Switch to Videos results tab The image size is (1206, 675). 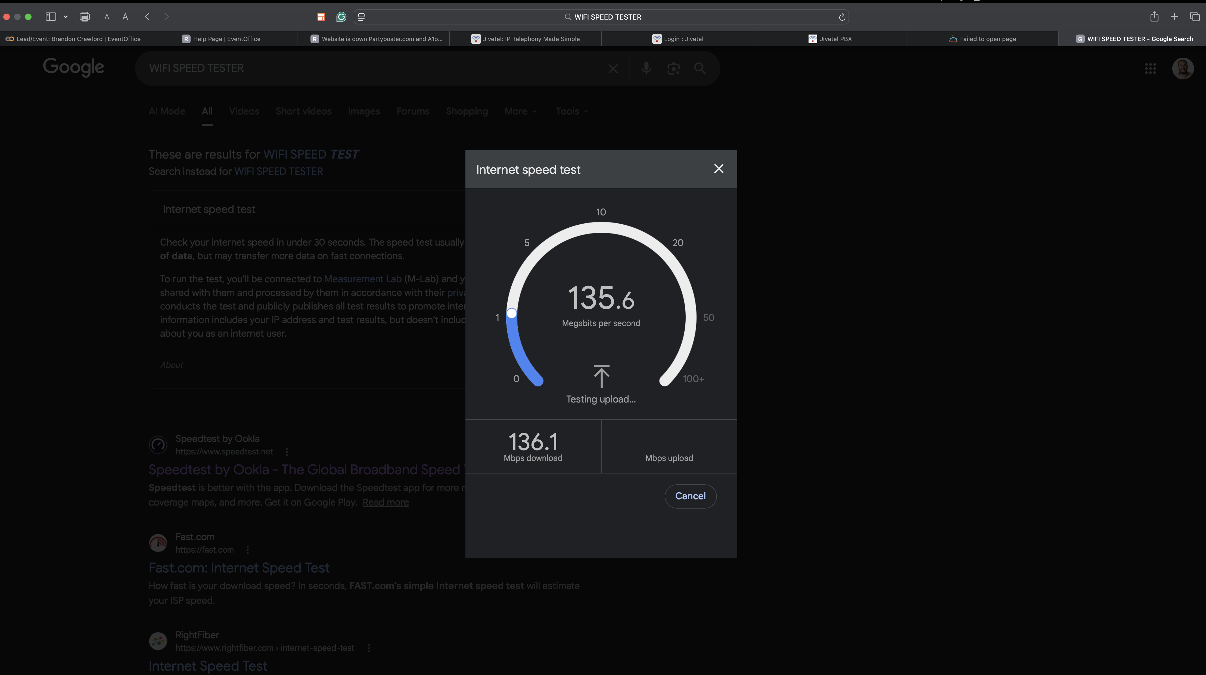[244, 112]
